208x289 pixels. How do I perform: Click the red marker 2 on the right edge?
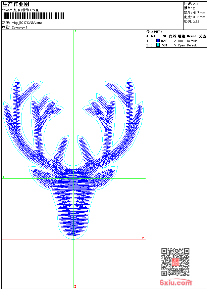[143, 238]
